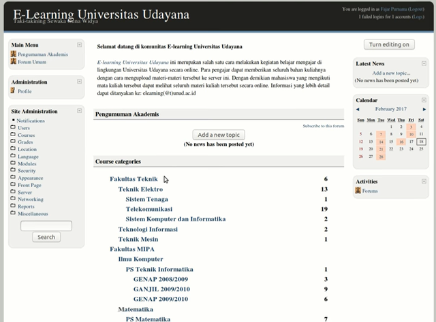Click the admin search input field
This screenshot has width=436, height=322.
point(46,225)
